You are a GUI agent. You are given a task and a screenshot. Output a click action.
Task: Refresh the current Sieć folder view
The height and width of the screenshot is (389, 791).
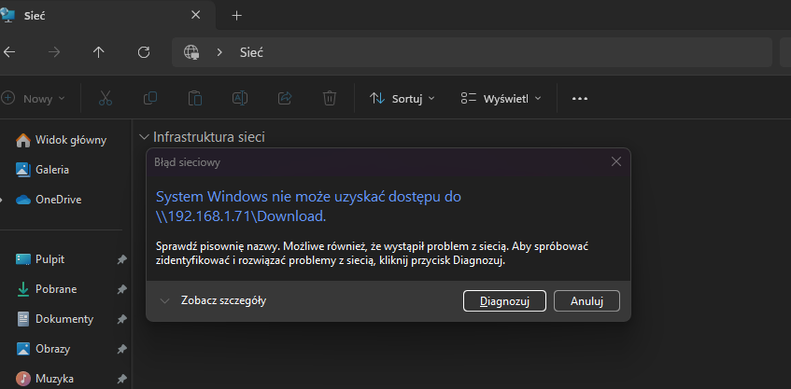(144, 52)
